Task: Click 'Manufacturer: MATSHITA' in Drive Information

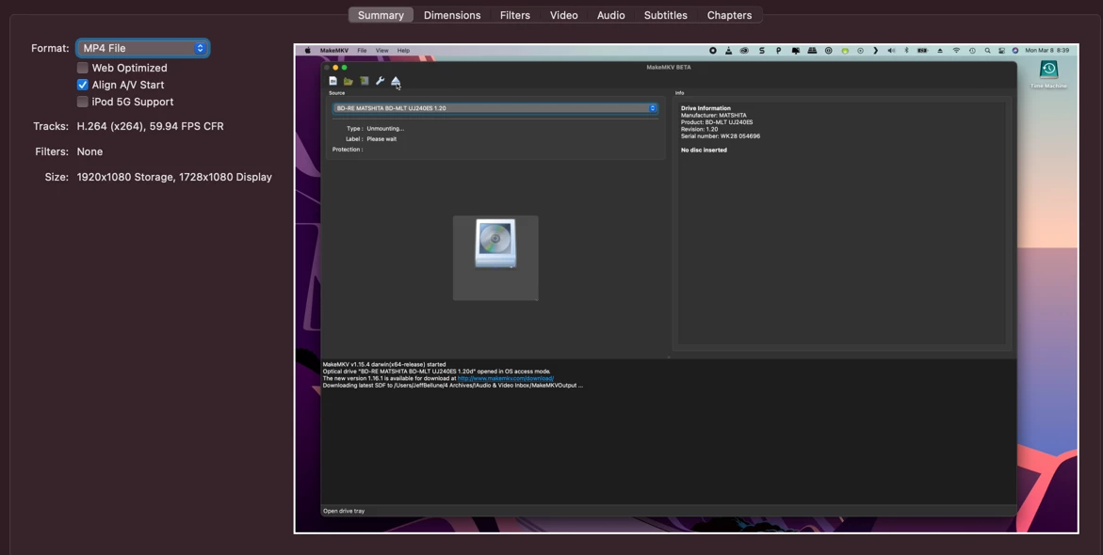Action: (x=714, y=115)
